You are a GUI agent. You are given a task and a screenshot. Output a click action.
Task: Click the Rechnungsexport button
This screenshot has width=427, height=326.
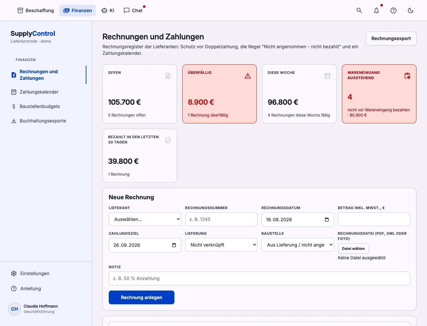coord(391,38)
